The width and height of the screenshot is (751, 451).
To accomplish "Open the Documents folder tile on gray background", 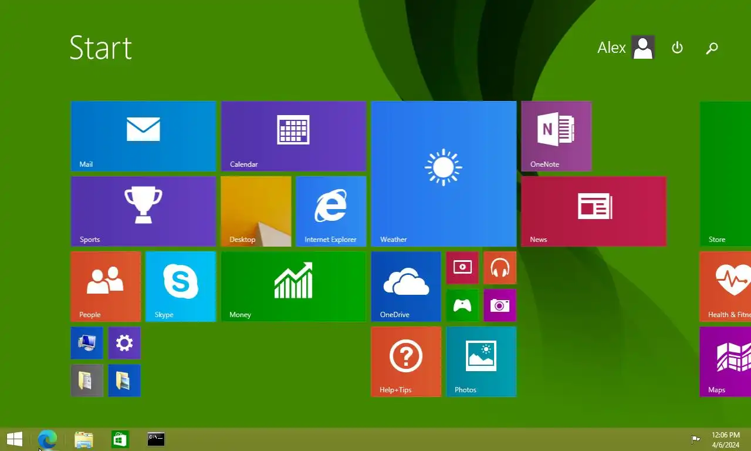I will pyautogui.click(x=87, y=381).
